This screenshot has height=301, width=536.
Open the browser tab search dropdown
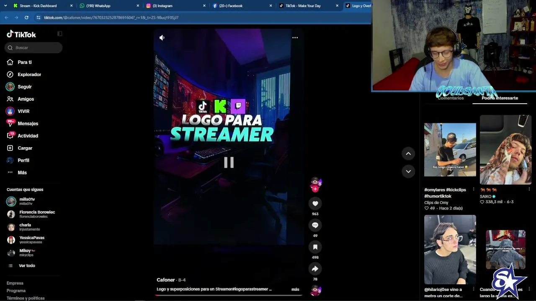pos(5,6)
